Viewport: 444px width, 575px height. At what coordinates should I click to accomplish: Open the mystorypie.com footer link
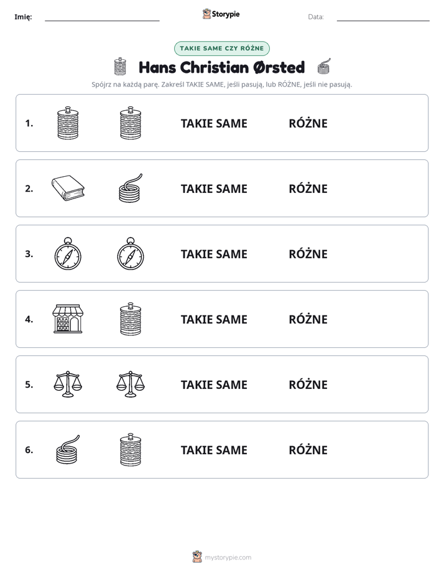(x=228, y=558)
